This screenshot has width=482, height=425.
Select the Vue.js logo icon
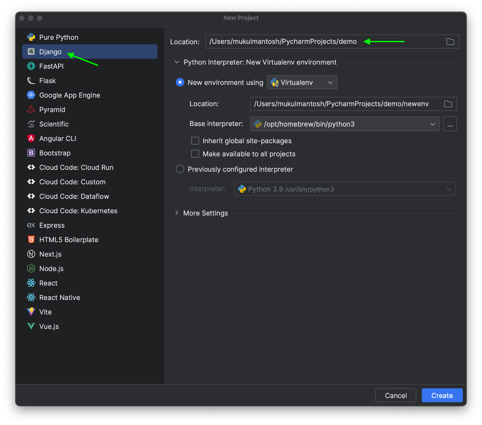tap(31, 326)
